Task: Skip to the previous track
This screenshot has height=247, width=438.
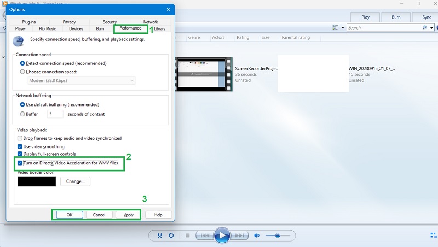Action: 205,236
